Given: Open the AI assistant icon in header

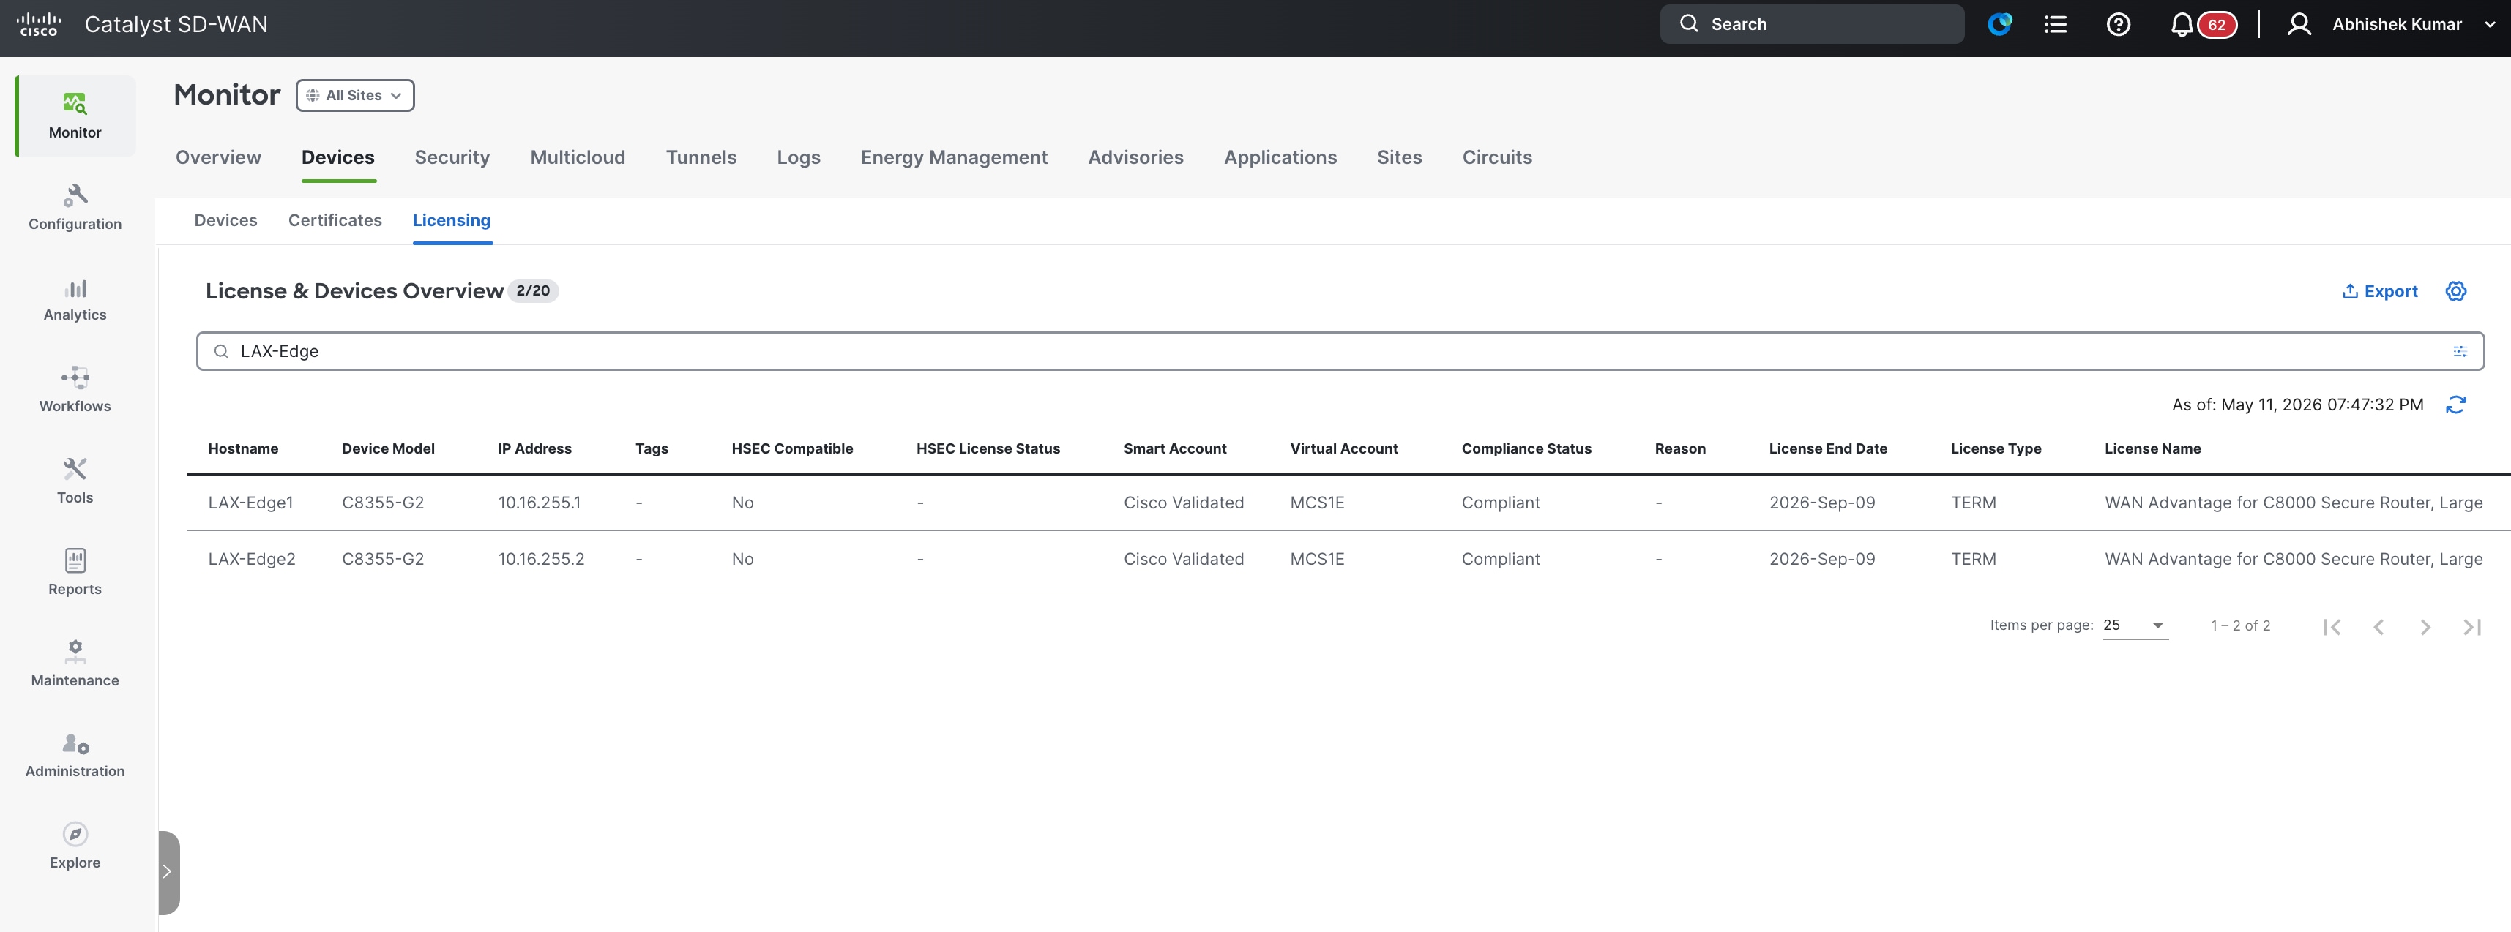Looking at the screenshot, I should pos(1999,24).
